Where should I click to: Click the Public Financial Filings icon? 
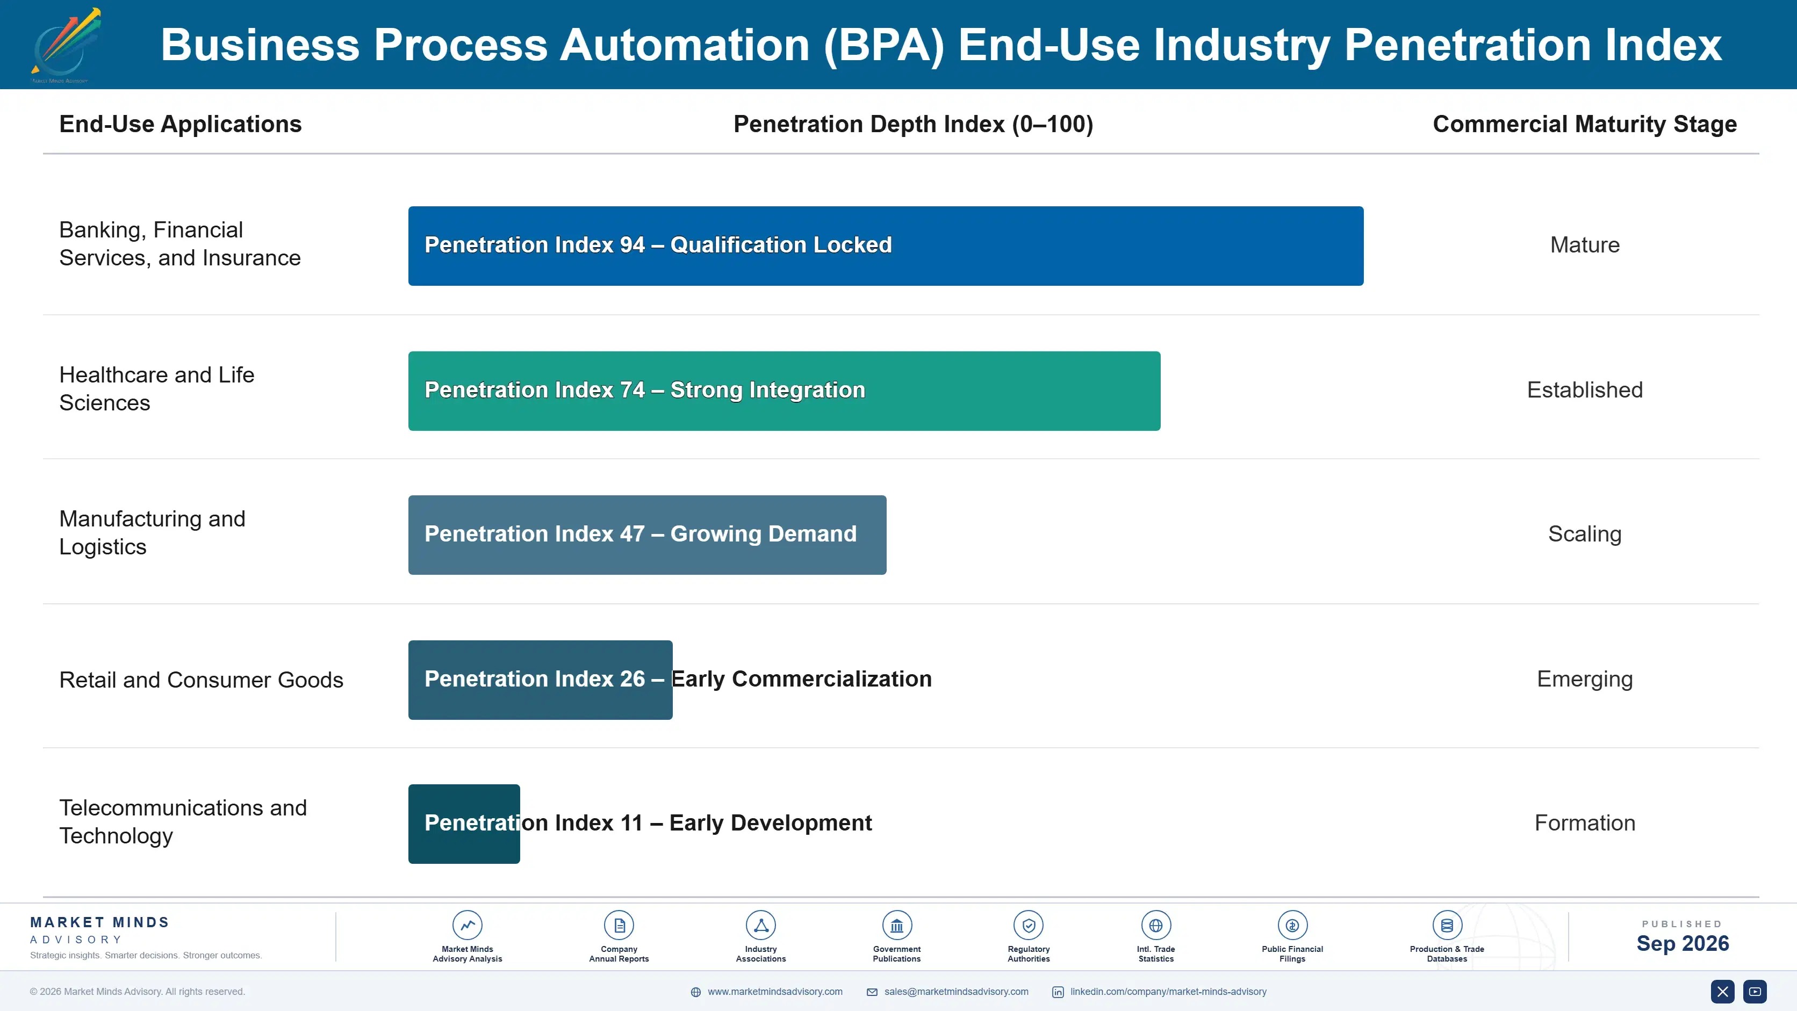(1292, 925)
